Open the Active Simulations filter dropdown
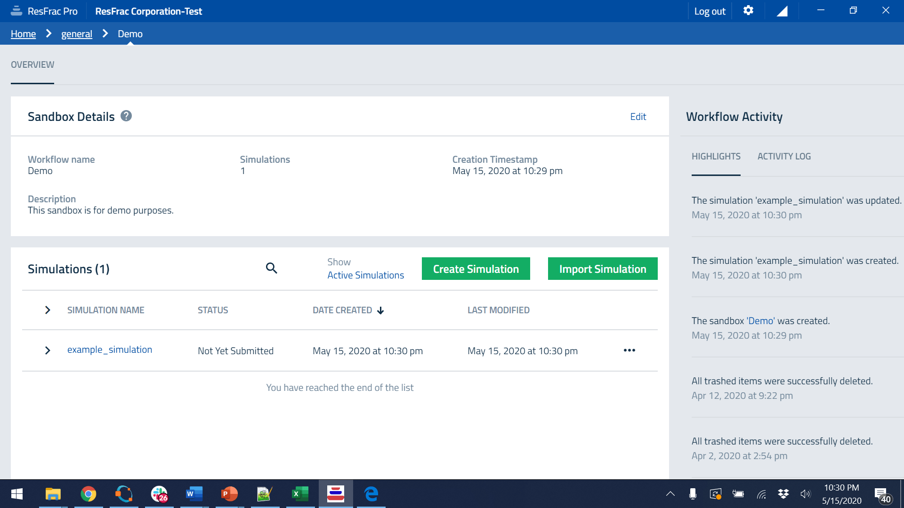The height and width of the screenshot is (508, 904). point(365,275)
